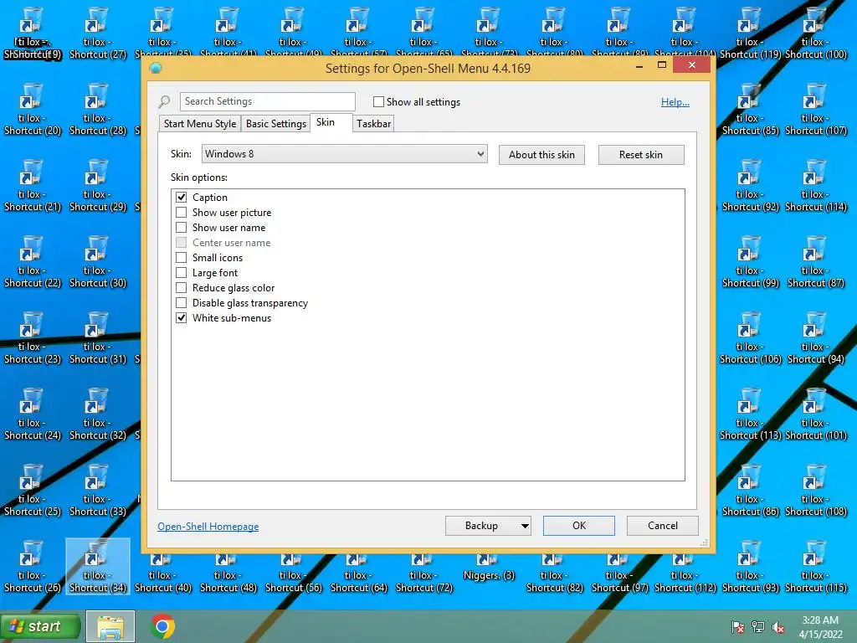Enable Show user picture option

(x=181, y=212)
